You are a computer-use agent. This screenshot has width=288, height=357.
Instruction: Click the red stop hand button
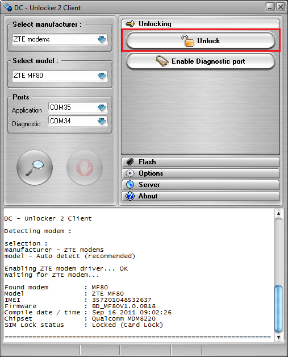pos(85,168)
